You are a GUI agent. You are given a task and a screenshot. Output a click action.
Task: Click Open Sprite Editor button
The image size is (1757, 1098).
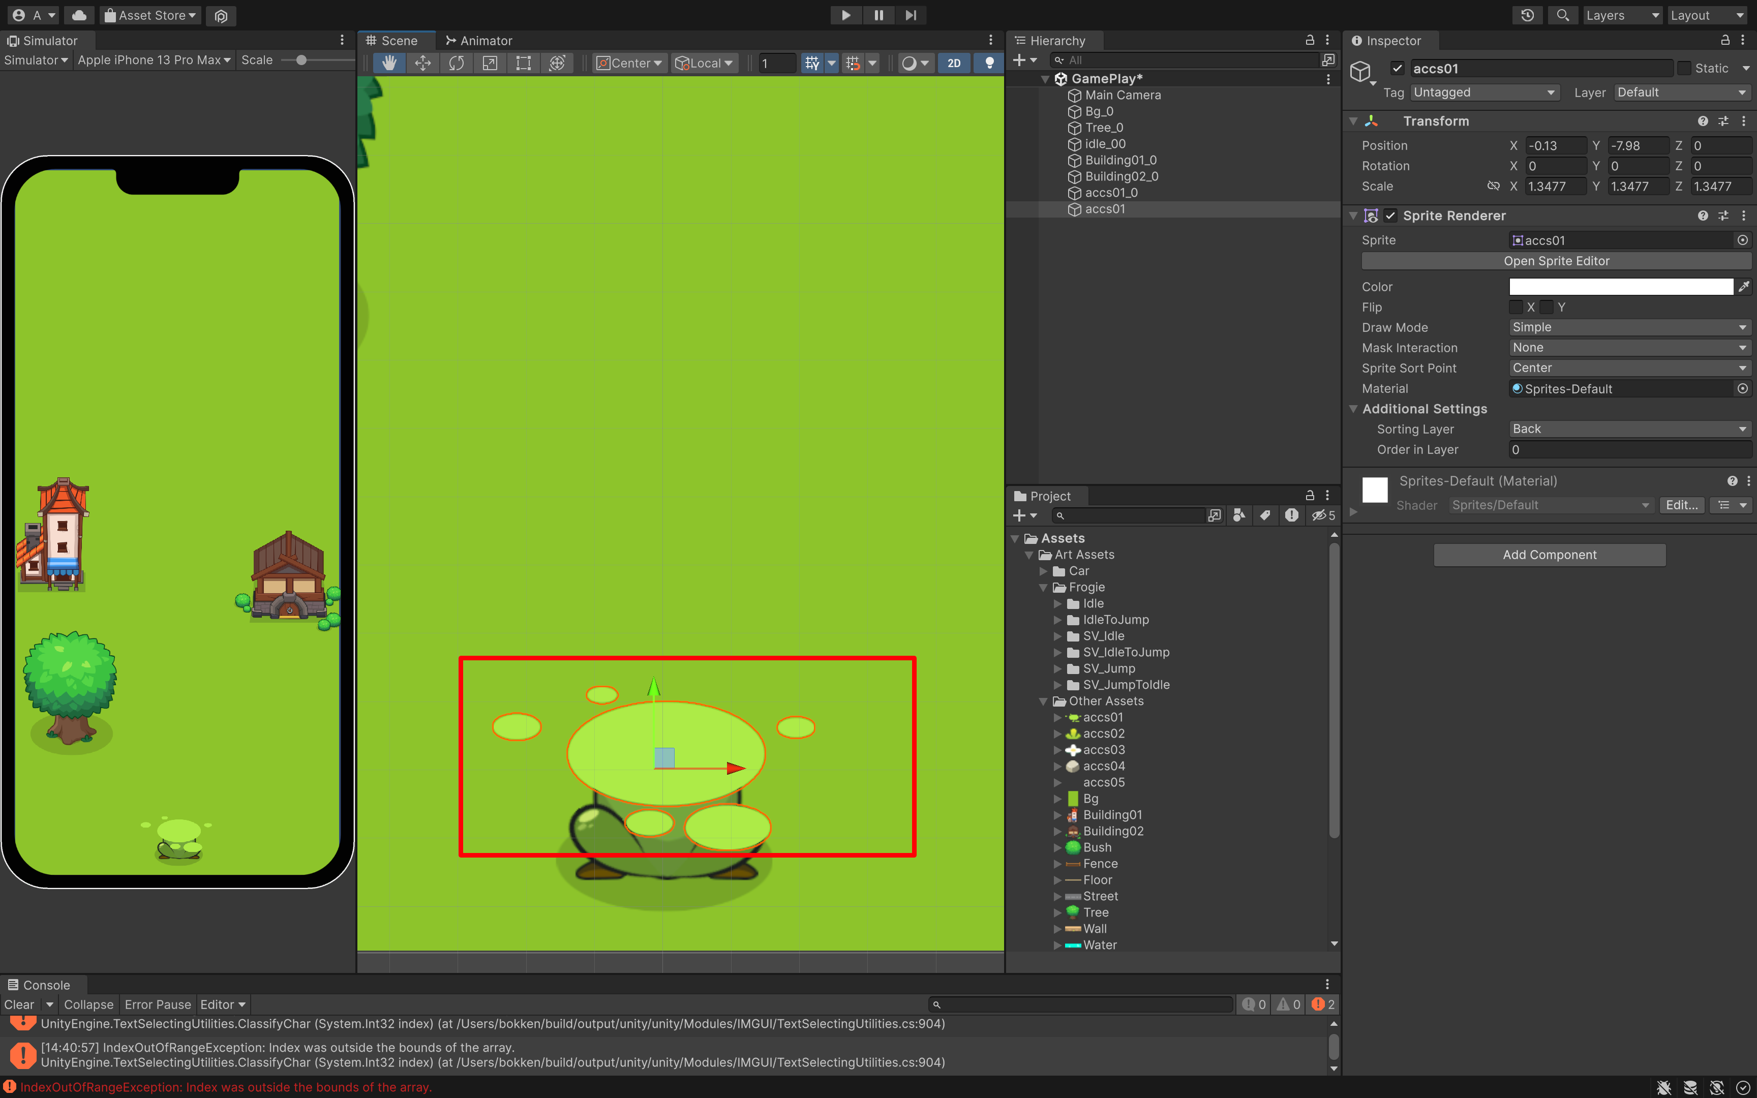1557,261
